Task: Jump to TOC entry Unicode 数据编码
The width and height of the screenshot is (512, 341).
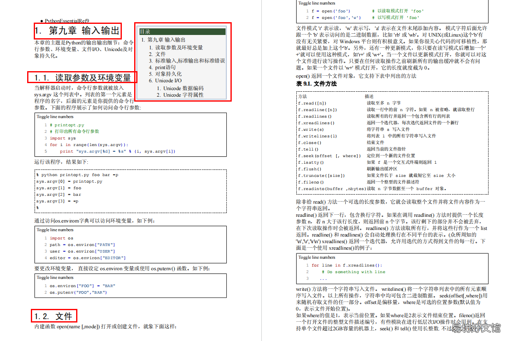Action: (x=184, y=88)
